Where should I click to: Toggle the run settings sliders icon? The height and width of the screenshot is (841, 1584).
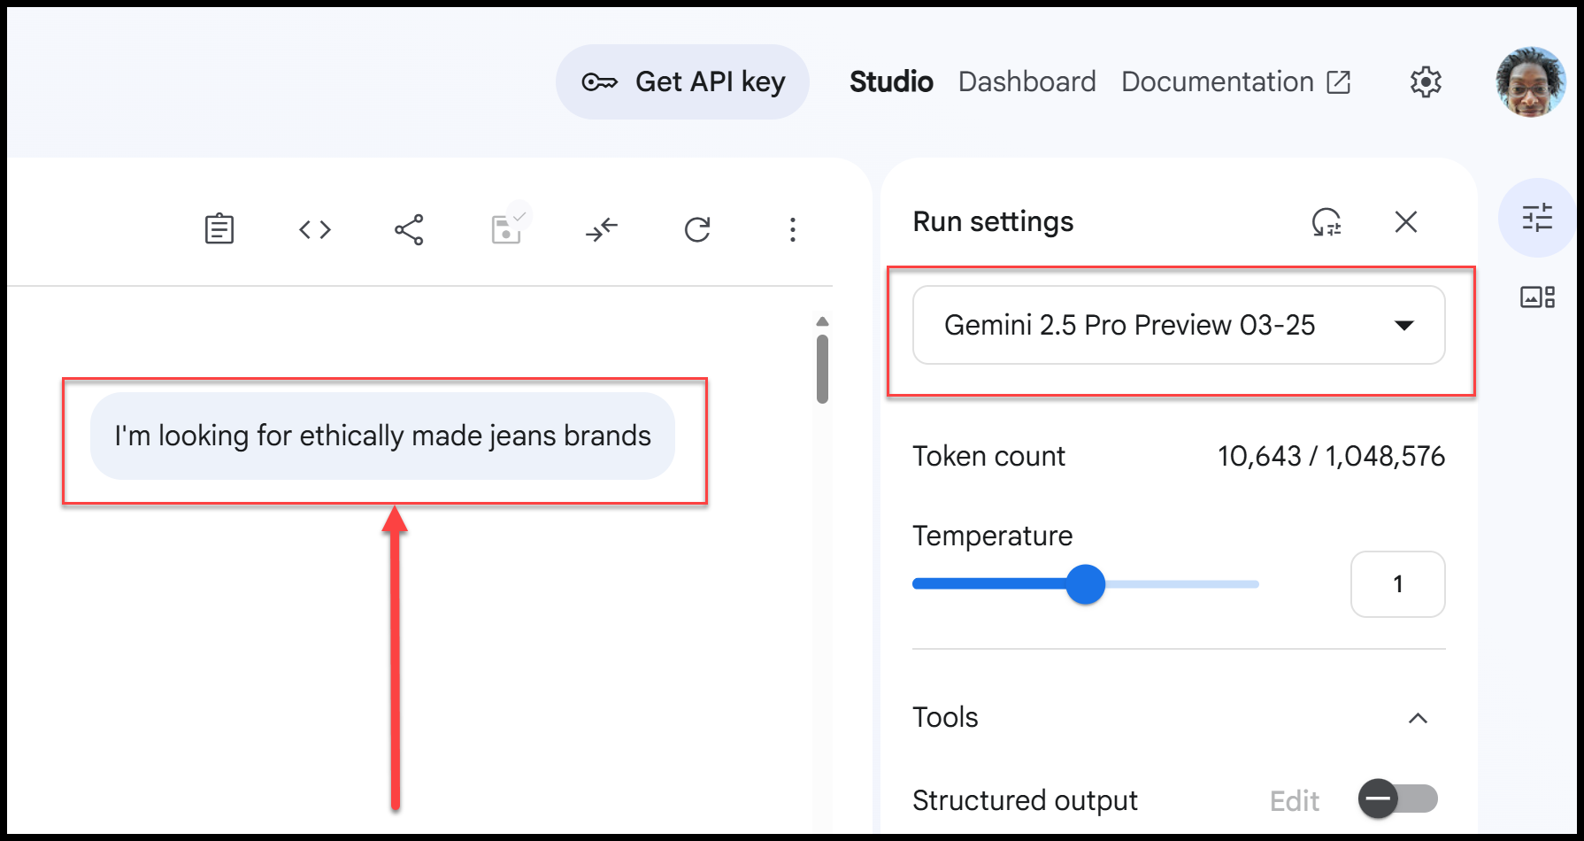[1537, 218]
